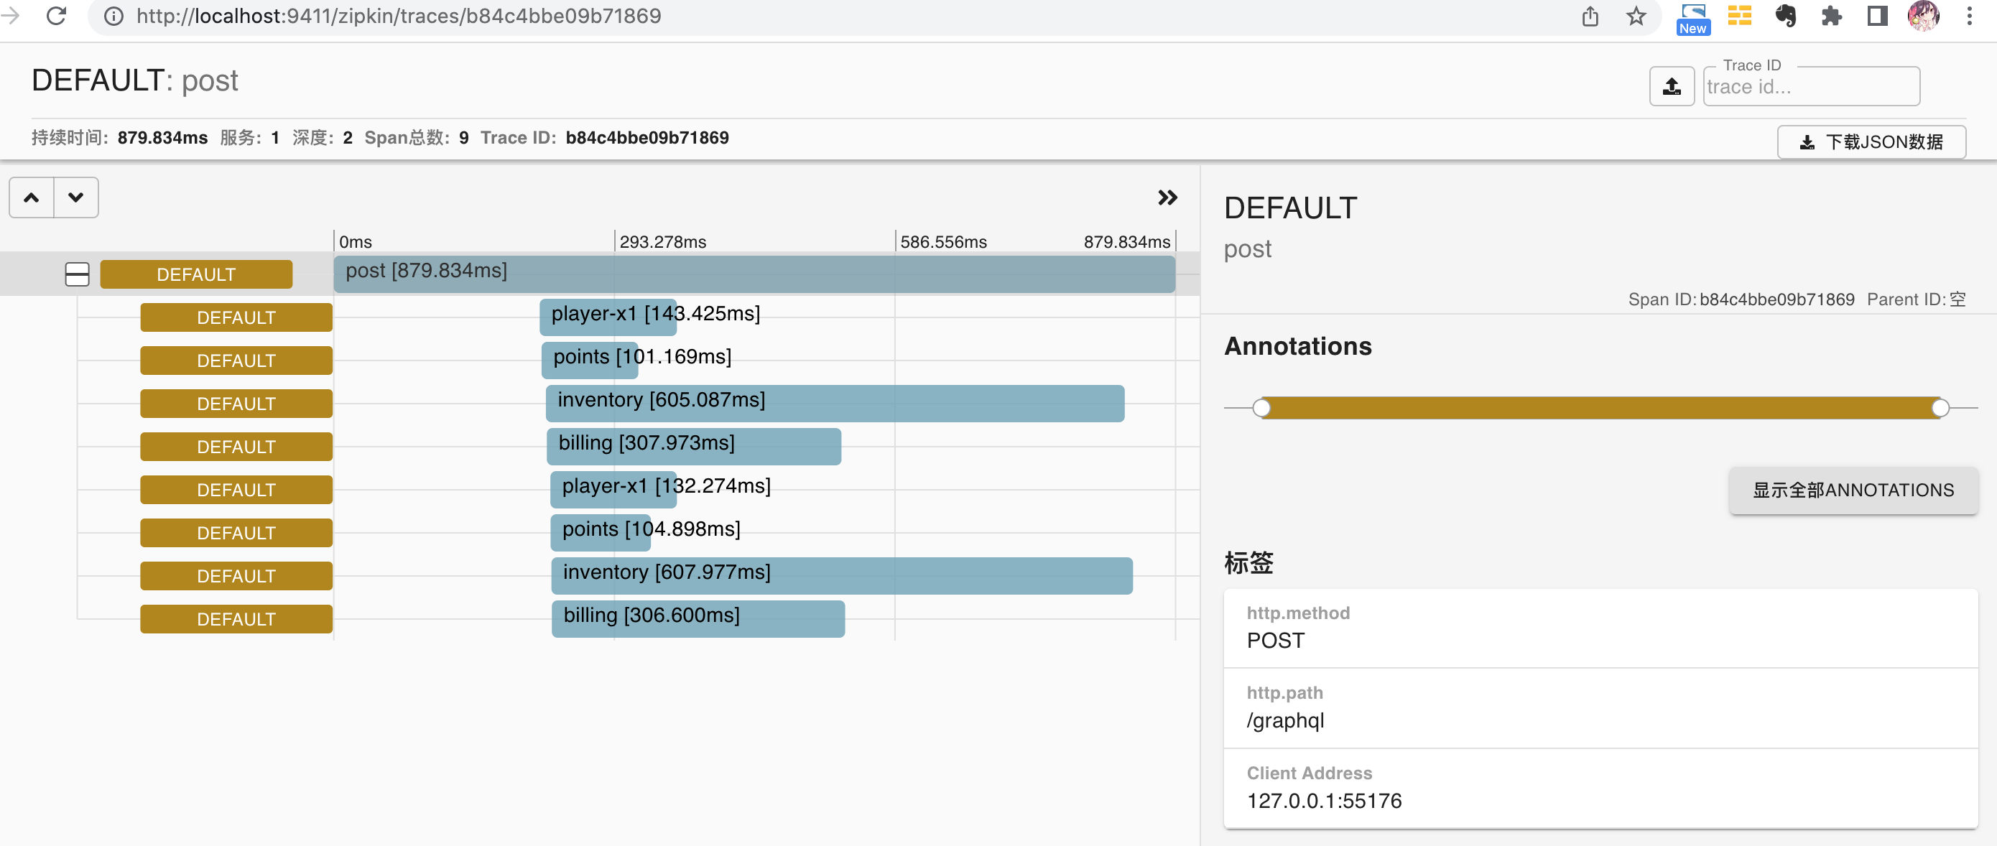Click the New badge extension icon
Viewport: 1997px width, 846px height.
(x=1693, y=18)
